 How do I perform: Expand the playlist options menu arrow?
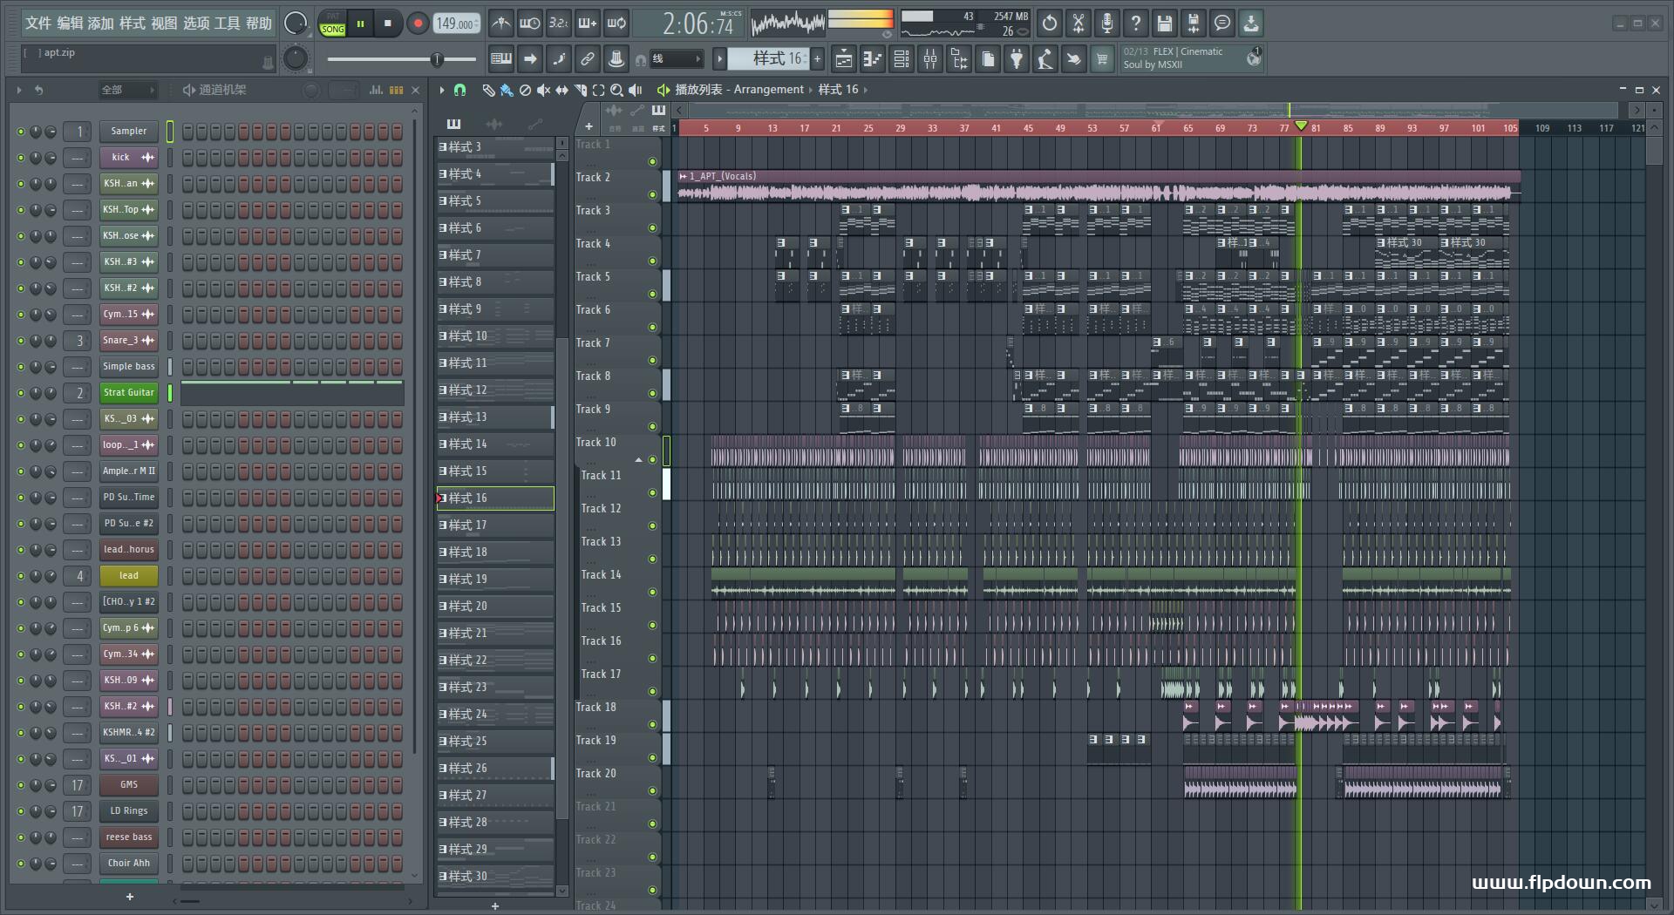tap(441, 90)
